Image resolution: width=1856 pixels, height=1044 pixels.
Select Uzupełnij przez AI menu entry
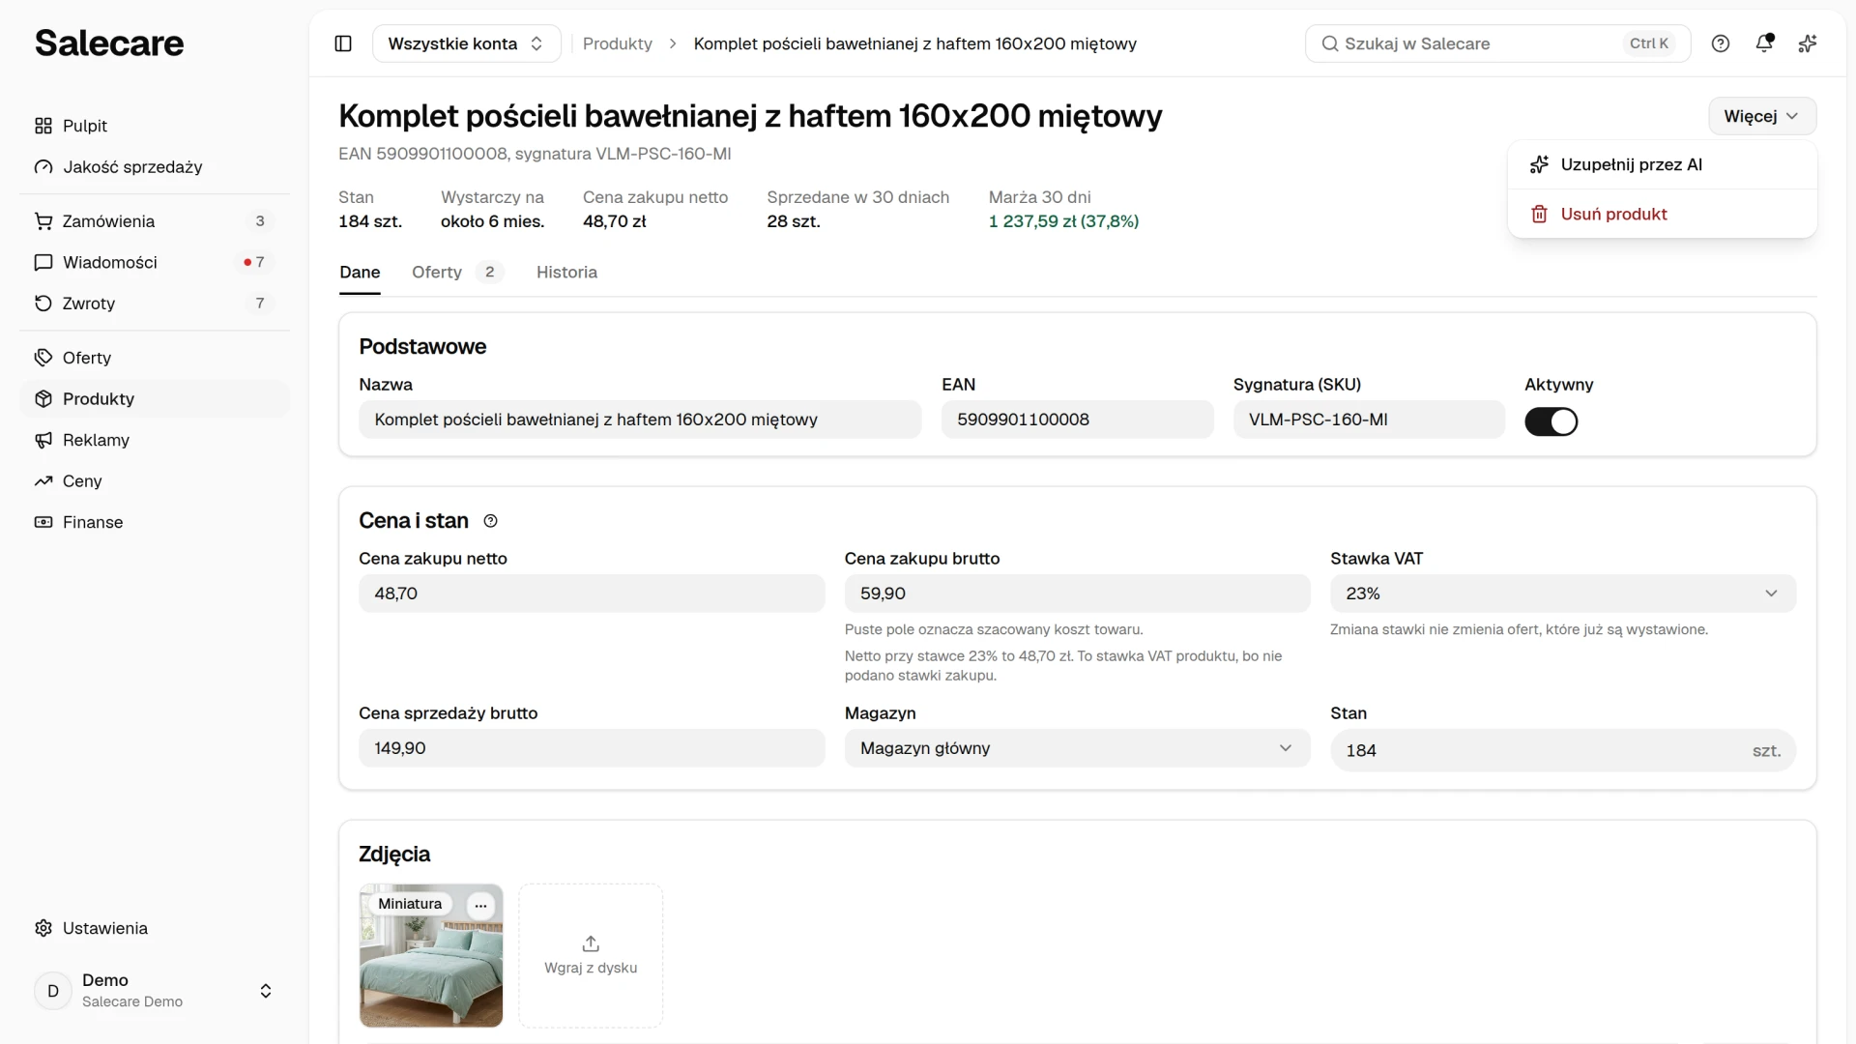(1662, 164)
